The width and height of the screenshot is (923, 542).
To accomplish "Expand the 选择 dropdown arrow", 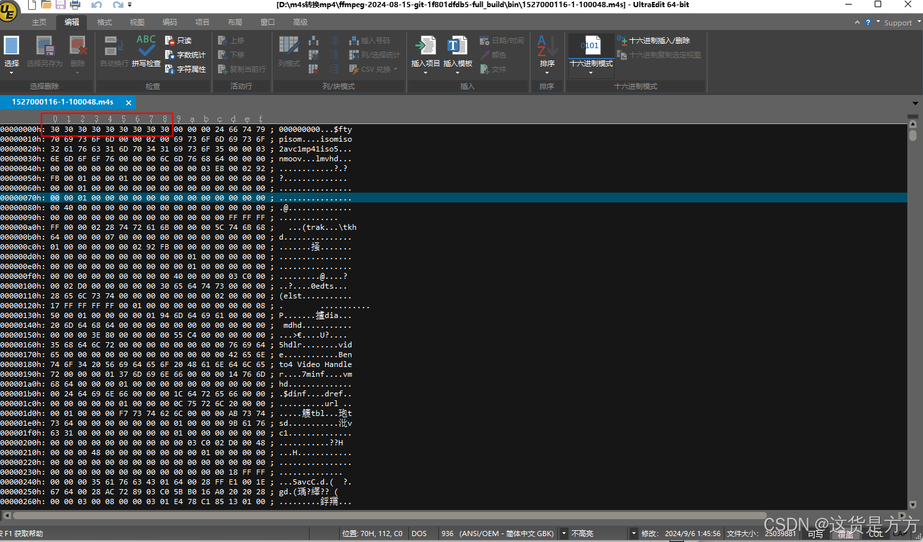I will point(12,72).
